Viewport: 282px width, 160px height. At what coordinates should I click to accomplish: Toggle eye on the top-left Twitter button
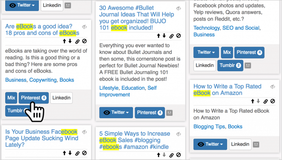13,5
